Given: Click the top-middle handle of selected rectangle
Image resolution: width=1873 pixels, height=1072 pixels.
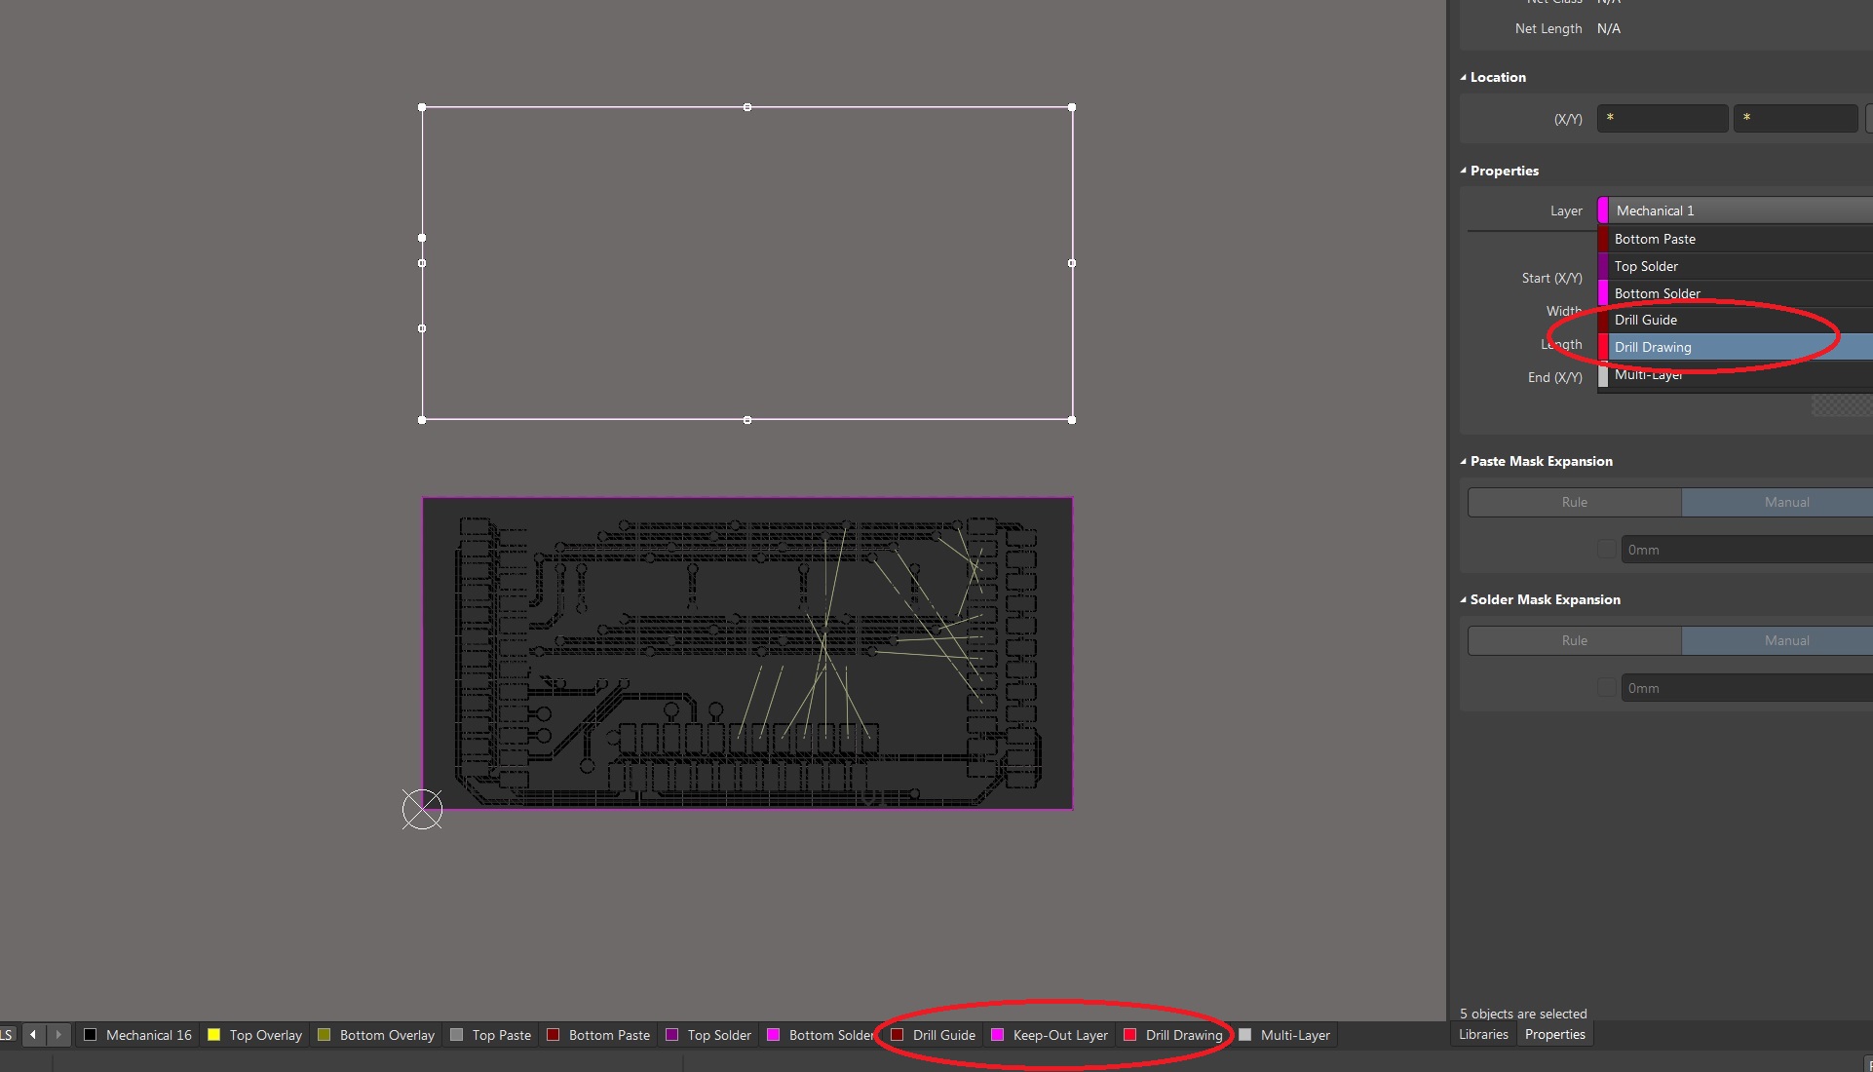Looking at the screenshot, I should point(747,107).
